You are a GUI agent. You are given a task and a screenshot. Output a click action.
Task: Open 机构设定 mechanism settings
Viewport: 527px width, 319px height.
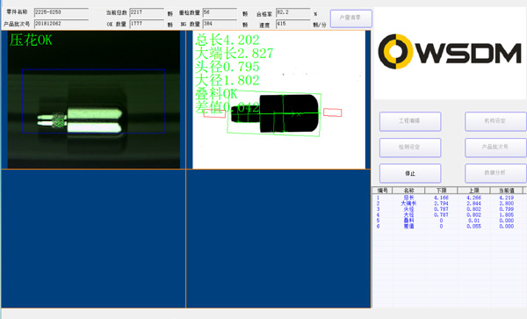pos(495,121)
